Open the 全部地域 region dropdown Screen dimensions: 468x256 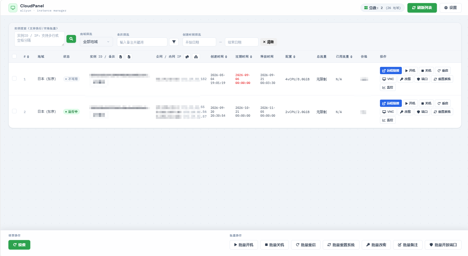96,42
